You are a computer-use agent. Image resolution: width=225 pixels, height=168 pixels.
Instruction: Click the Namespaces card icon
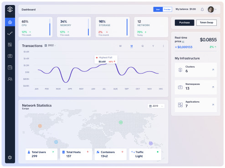coord(180,87)
